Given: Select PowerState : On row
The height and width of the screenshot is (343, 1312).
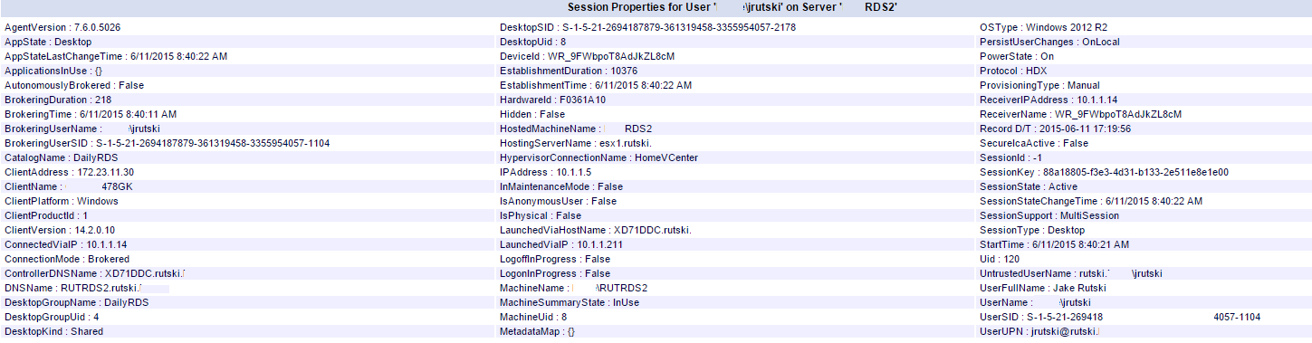Looking at the screenshot, I should pos(1017,56).
